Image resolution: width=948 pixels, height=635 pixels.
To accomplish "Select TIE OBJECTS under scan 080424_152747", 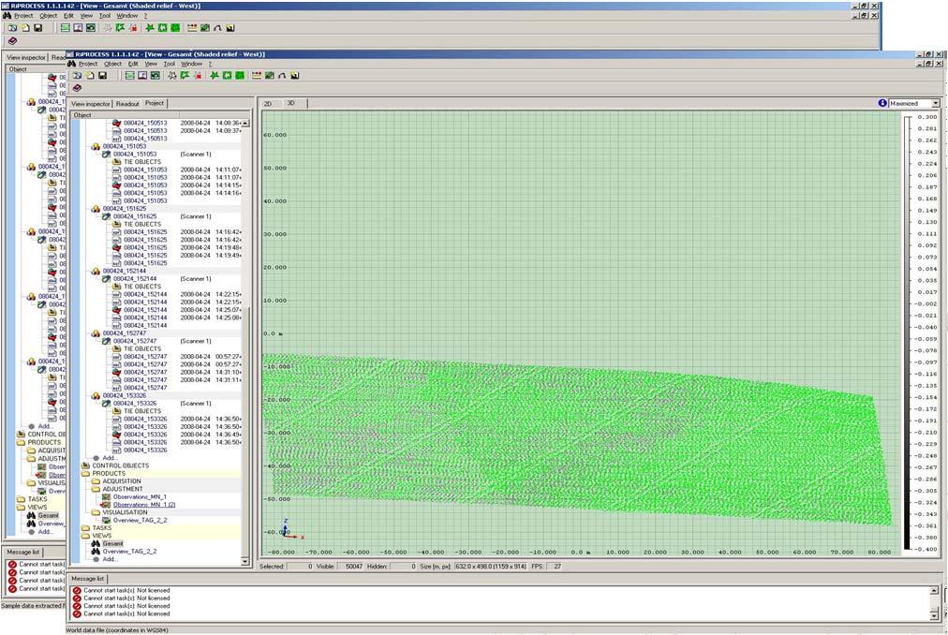I will click(x=142, y=349).
